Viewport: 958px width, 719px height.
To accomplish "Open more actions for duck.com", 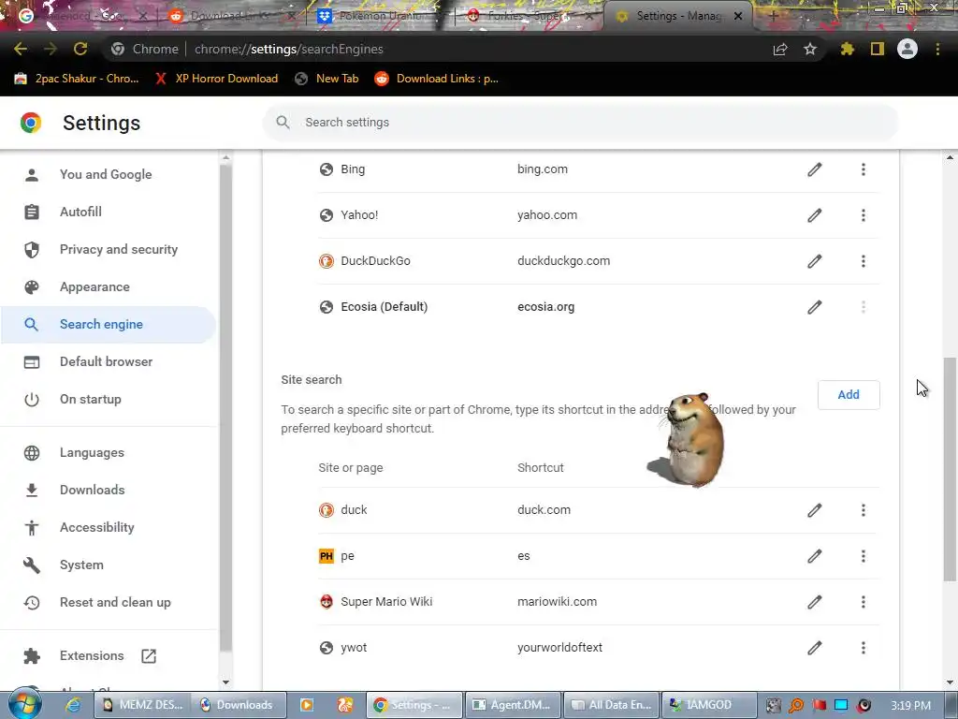I will (x=864, y=510).
